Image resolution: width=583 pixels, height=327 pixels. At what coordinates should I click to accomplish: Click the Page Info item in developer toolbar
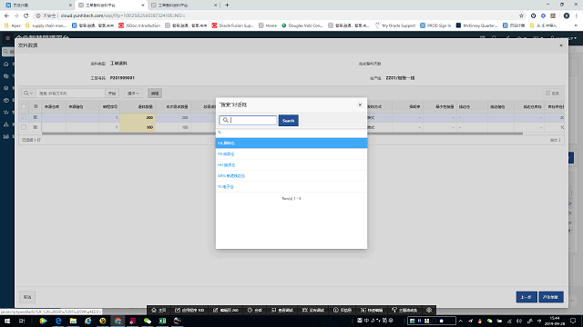(x=343, y=310)
